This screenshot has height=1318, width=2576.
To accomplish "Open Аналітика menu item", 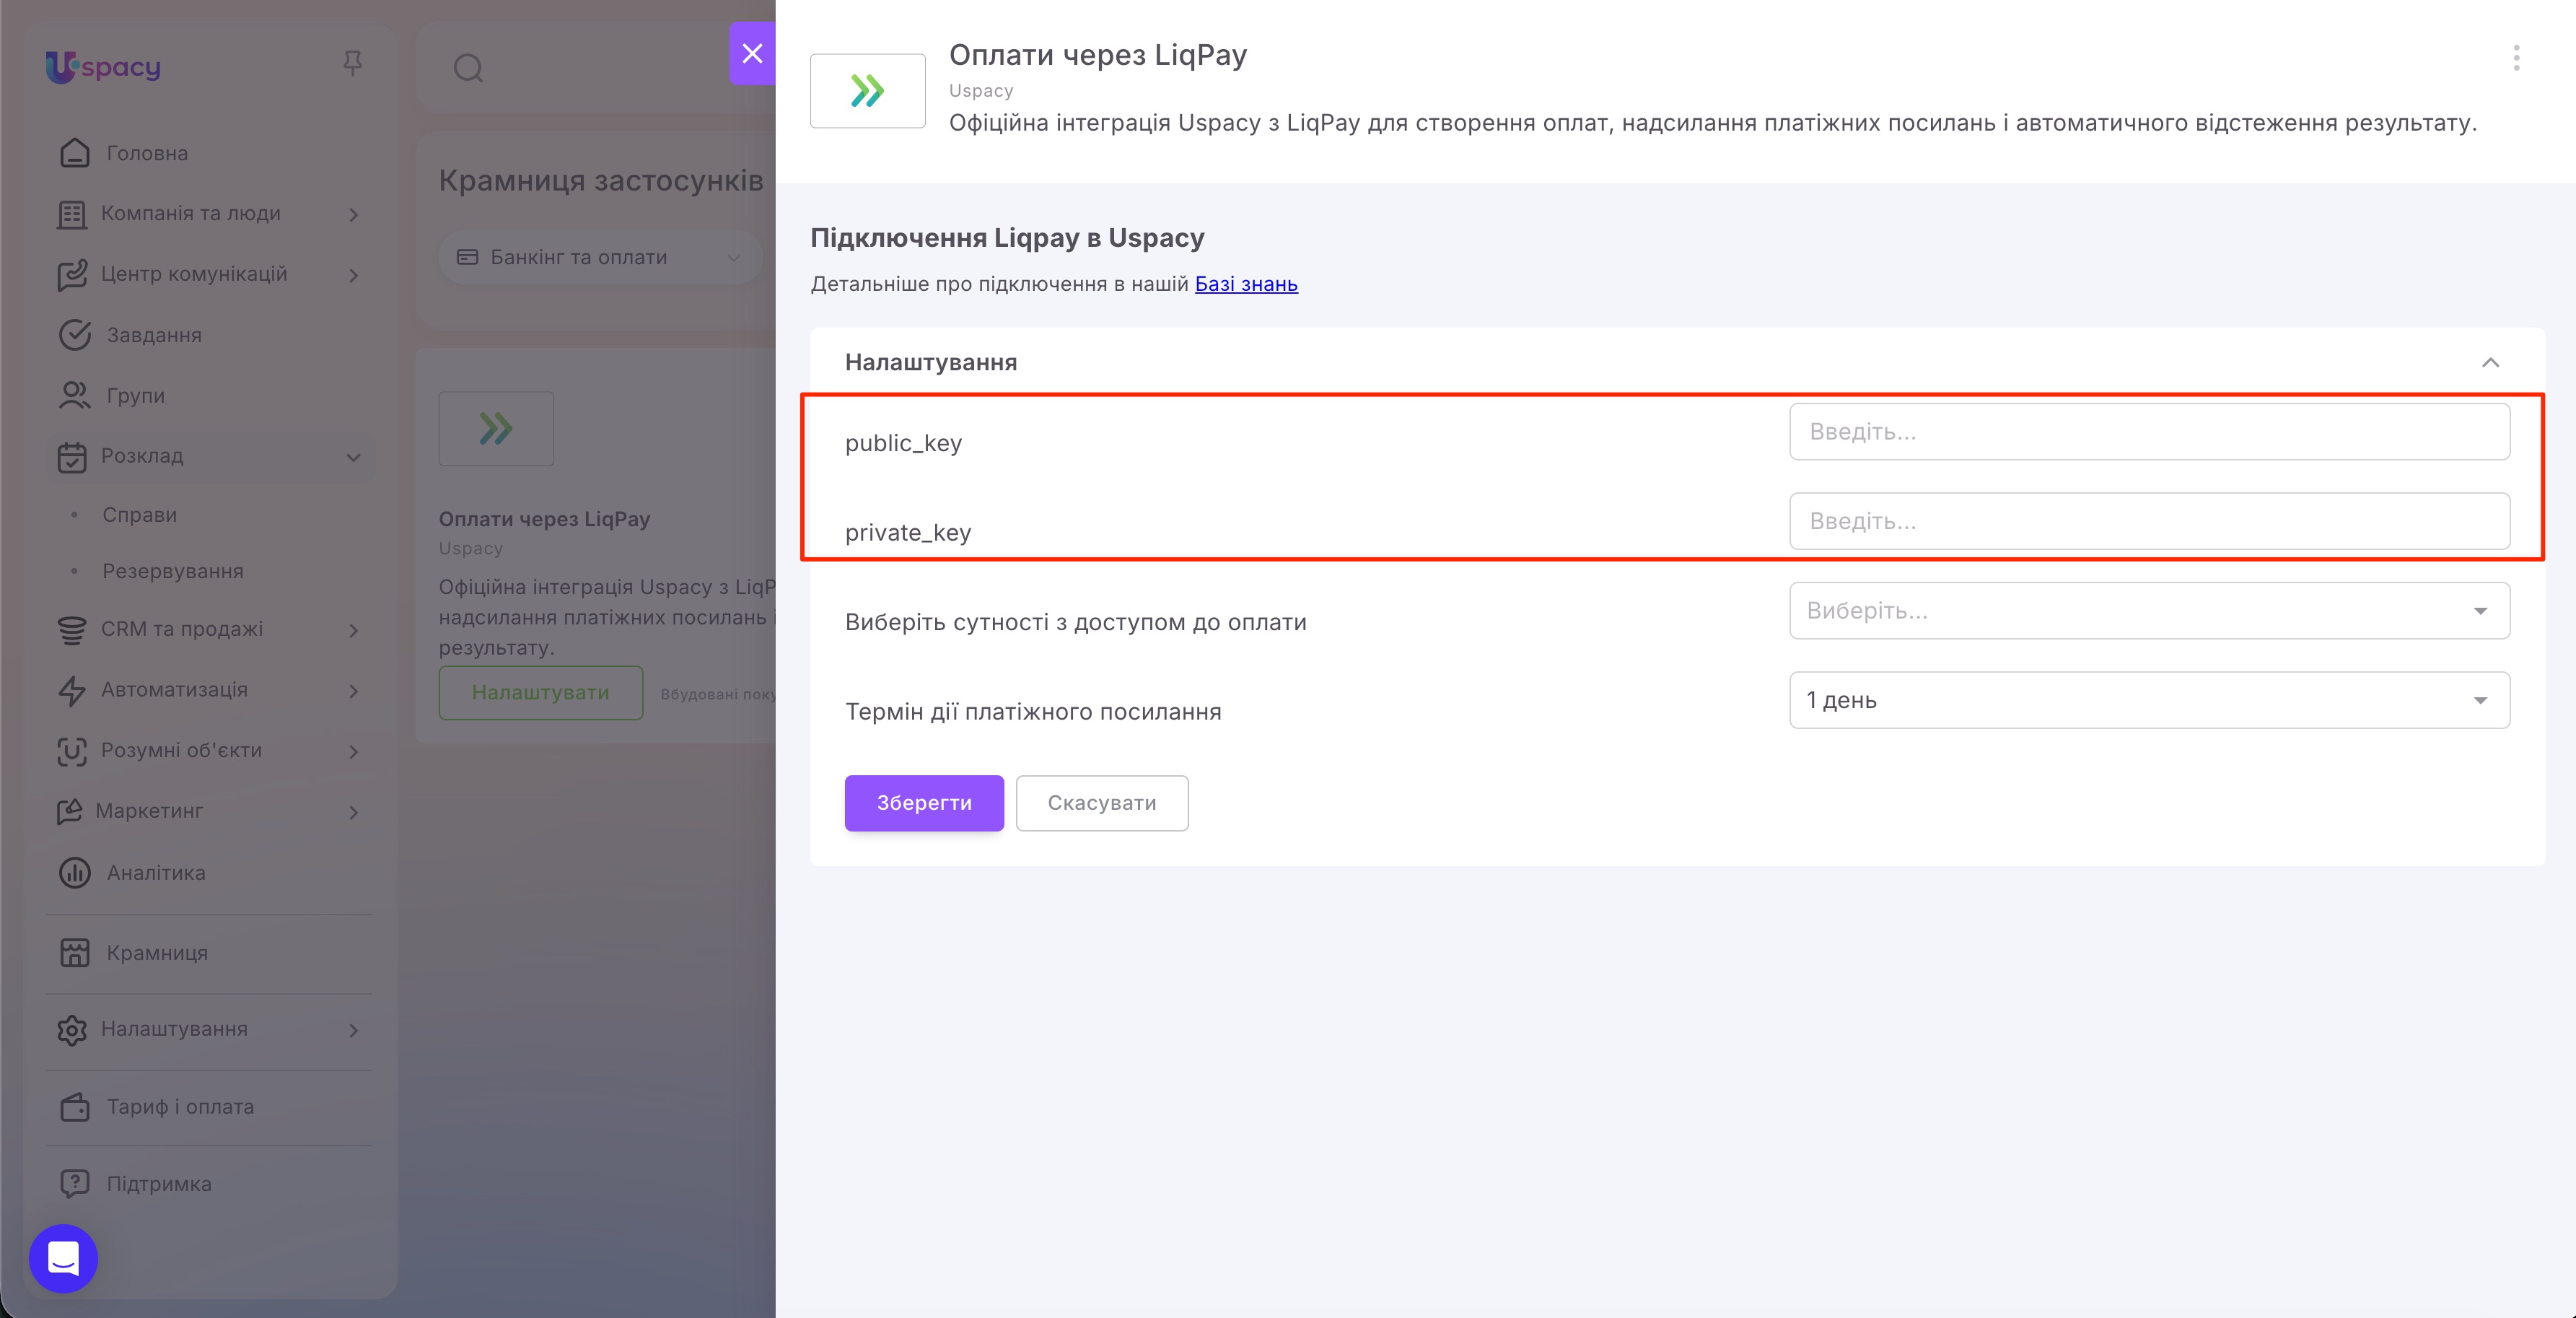I will [156, 873].
